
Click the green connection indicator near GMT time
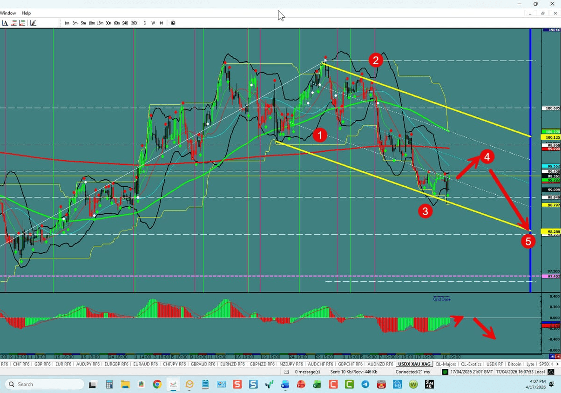pyautogui.click(x=444, y=372)
